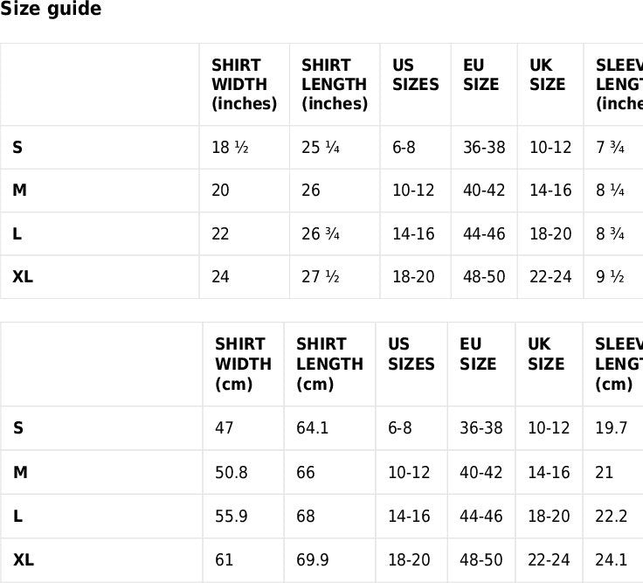Click the 19.7 sleeve length cell
This screenshot has width=643, height=583.
coord(612,428)
